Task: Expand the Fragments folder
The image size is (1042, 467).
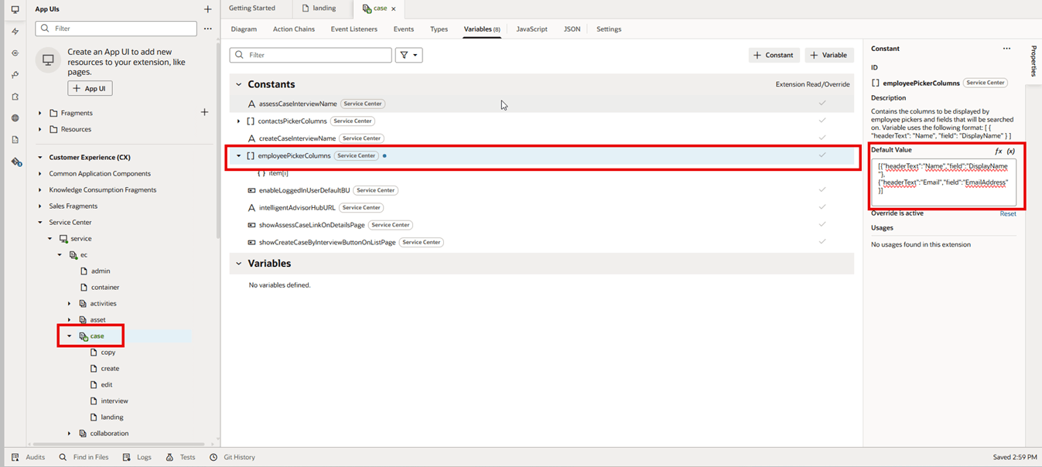Action: 40,113
